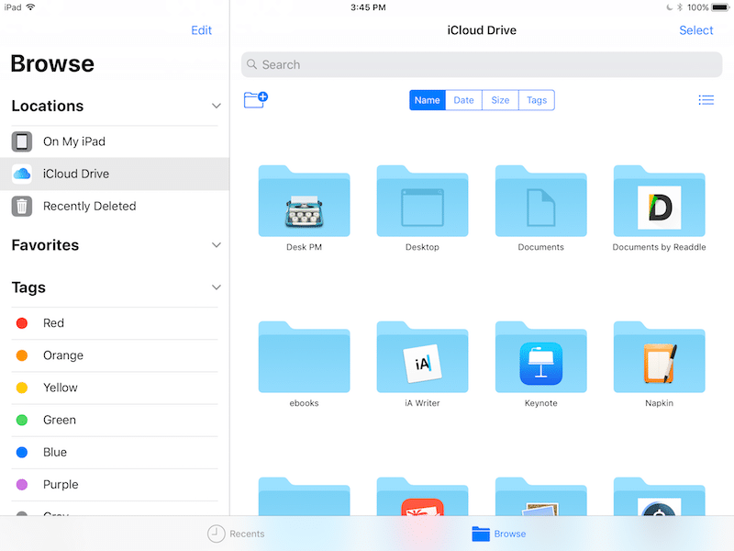Sort files by Tags
734x551 pixels.
click(x=537, y=100)
